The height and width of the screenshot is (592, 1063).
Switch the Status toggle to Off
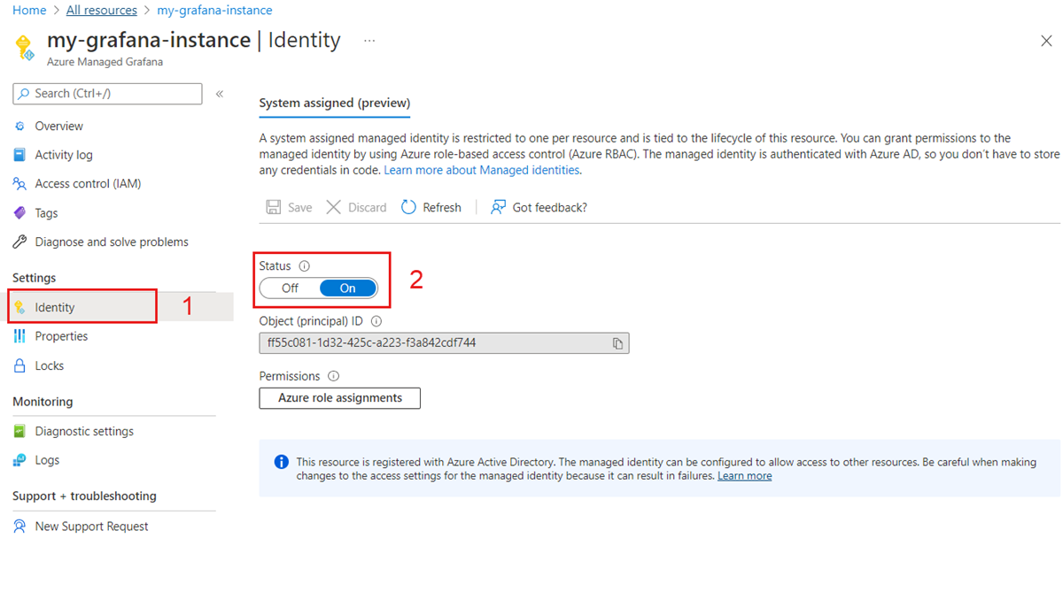coord(290,288)
